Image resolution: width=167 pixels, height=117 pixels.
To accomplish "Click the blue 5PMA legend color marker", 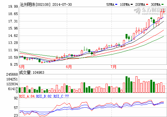I will point(116,4).
